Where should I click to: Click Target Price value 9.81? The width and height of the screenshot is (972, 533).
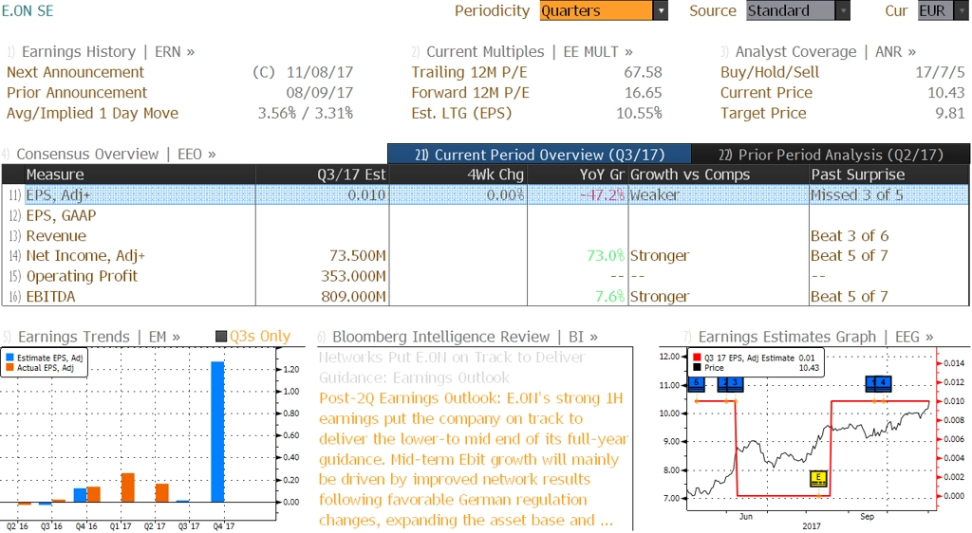949,113
